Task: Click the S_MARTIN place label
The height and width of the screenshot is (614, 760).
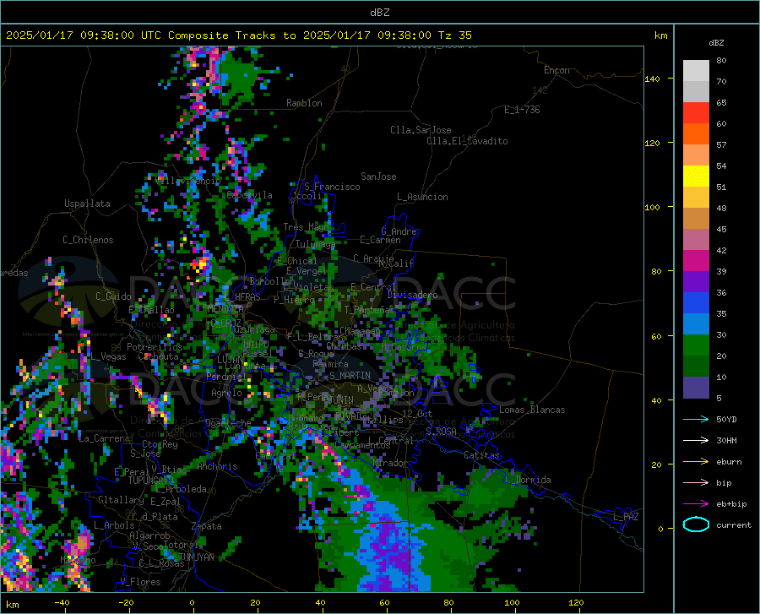Action: coord(350,376)
